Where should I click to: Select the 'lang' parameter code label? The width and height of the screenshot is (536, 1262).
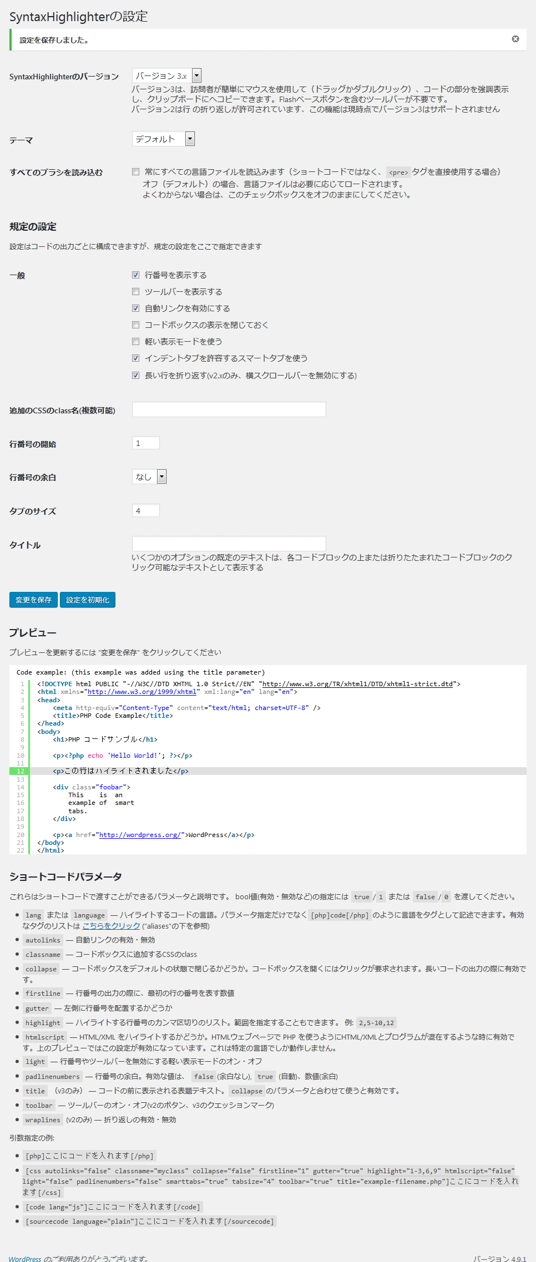pos(33,915)
